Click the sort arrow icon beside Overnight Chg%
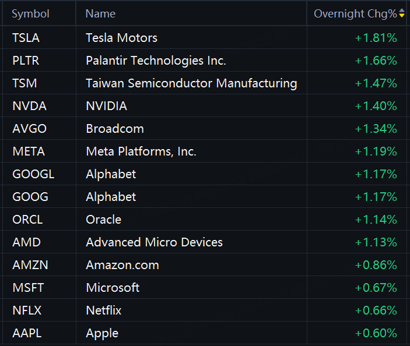The image size is (410, 346). [402, 13]
